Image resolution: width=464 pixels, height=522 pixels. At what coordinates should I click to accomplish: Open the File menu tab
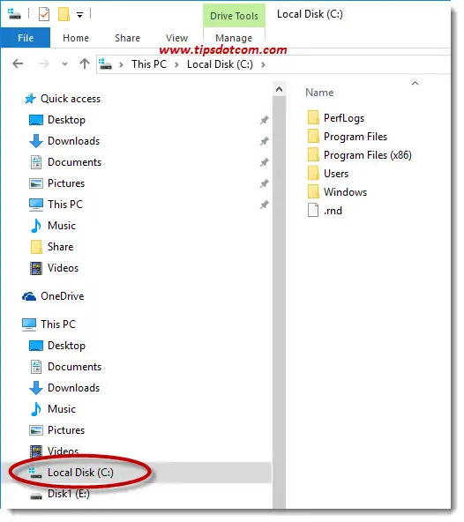point(26,38)
